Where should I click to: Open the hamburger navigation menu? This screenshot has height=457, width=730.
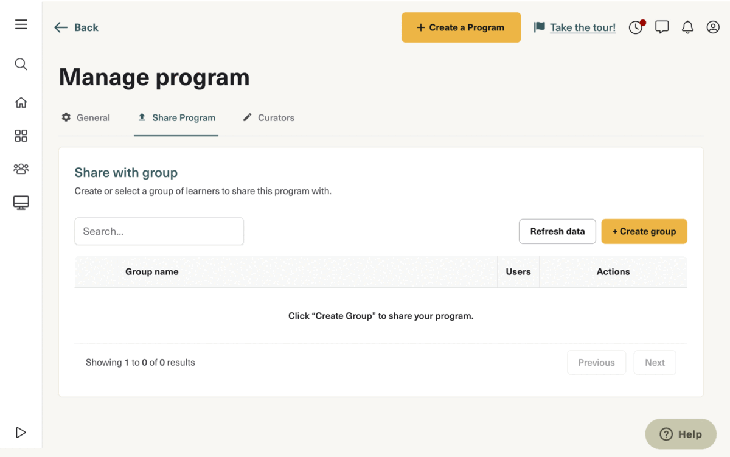coord(21,24)
